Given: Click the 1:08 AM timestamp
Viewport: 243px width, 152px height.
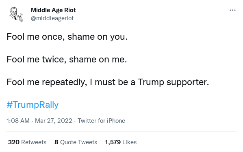Looking at the screenshot, I should click(x=18, y=121).
